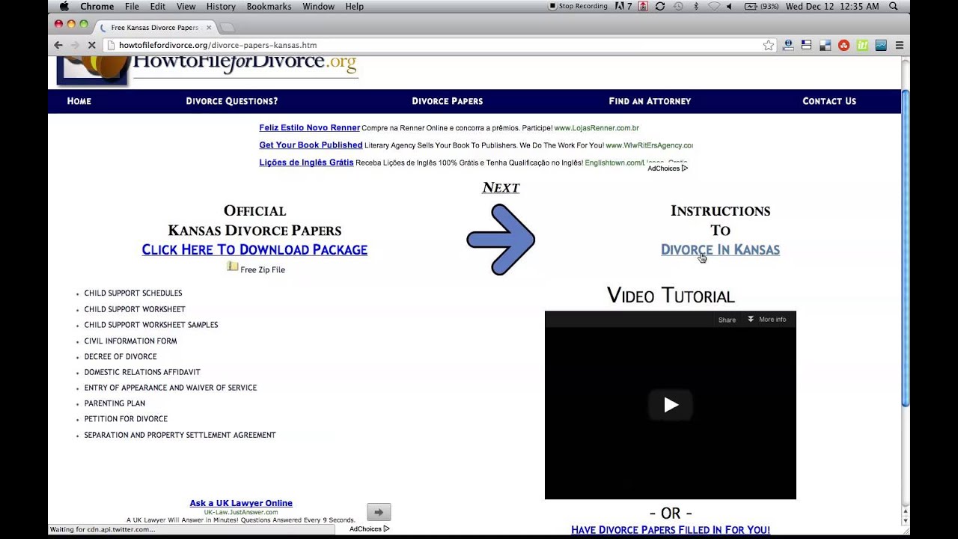958x539 pixels.
Task: Open the History menu
Action: click(221, 6)
